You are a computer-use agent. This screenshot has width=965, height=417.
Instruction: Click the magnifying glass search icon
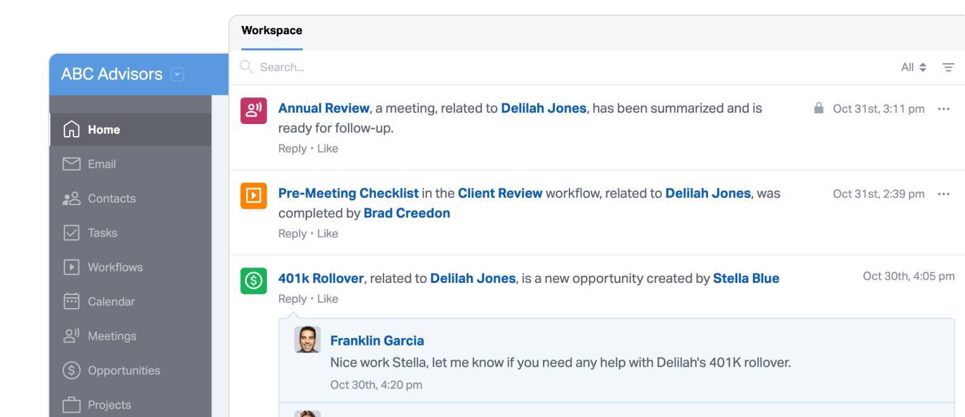[247, 67]
